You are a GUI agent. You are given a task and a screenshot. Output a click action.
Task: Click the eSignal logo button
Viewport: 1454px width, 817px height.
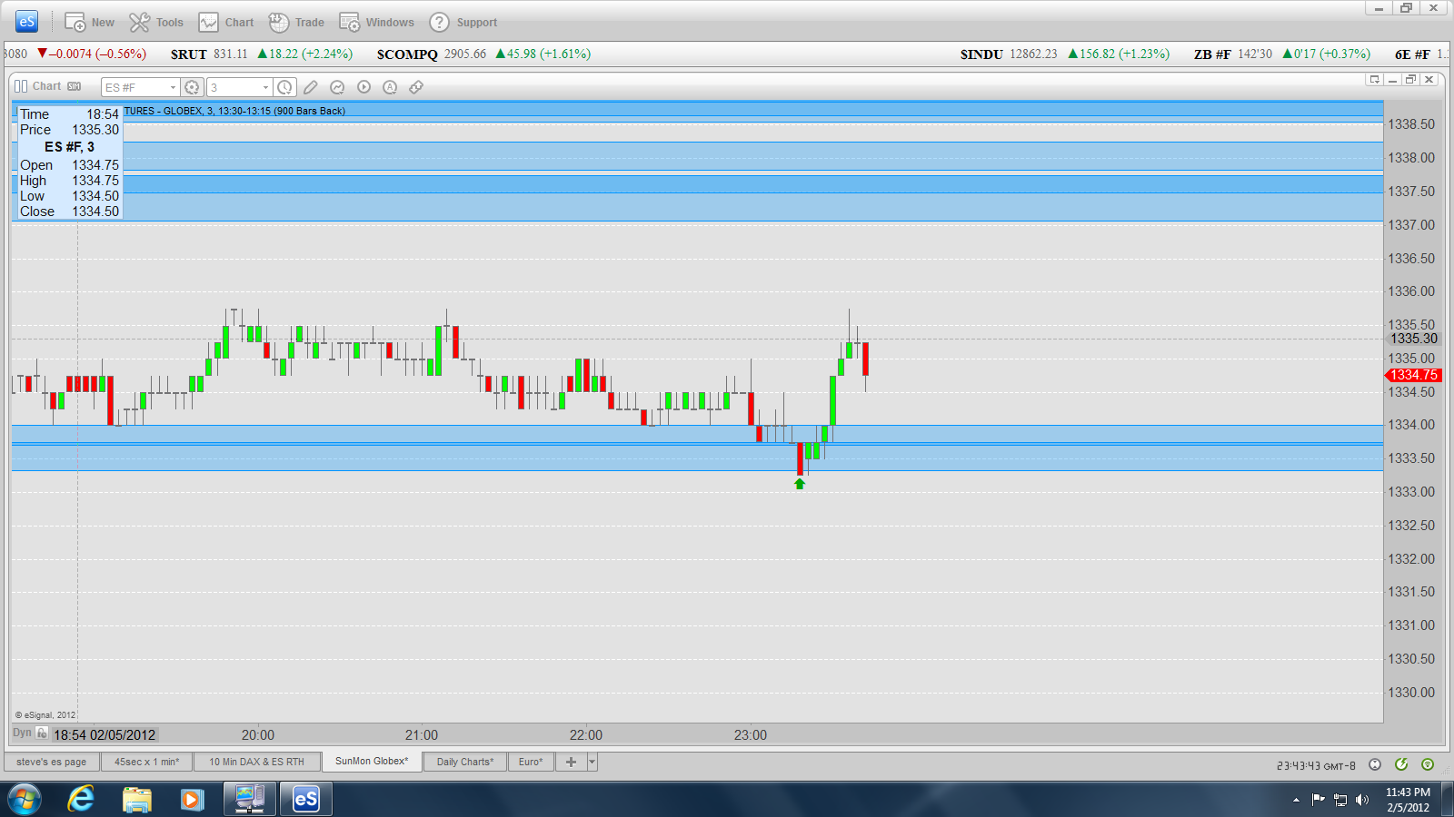tap(26, 22)
